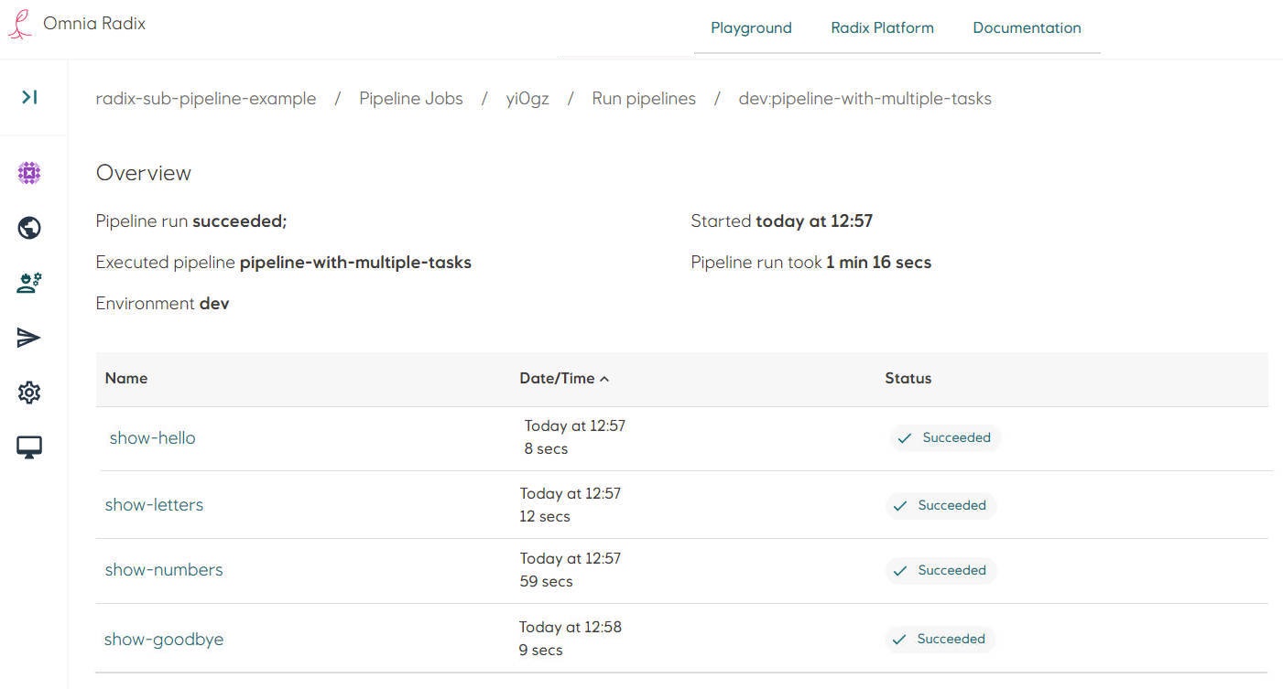Go back to Run pipelines breadcrumb

tap(644, 99)
